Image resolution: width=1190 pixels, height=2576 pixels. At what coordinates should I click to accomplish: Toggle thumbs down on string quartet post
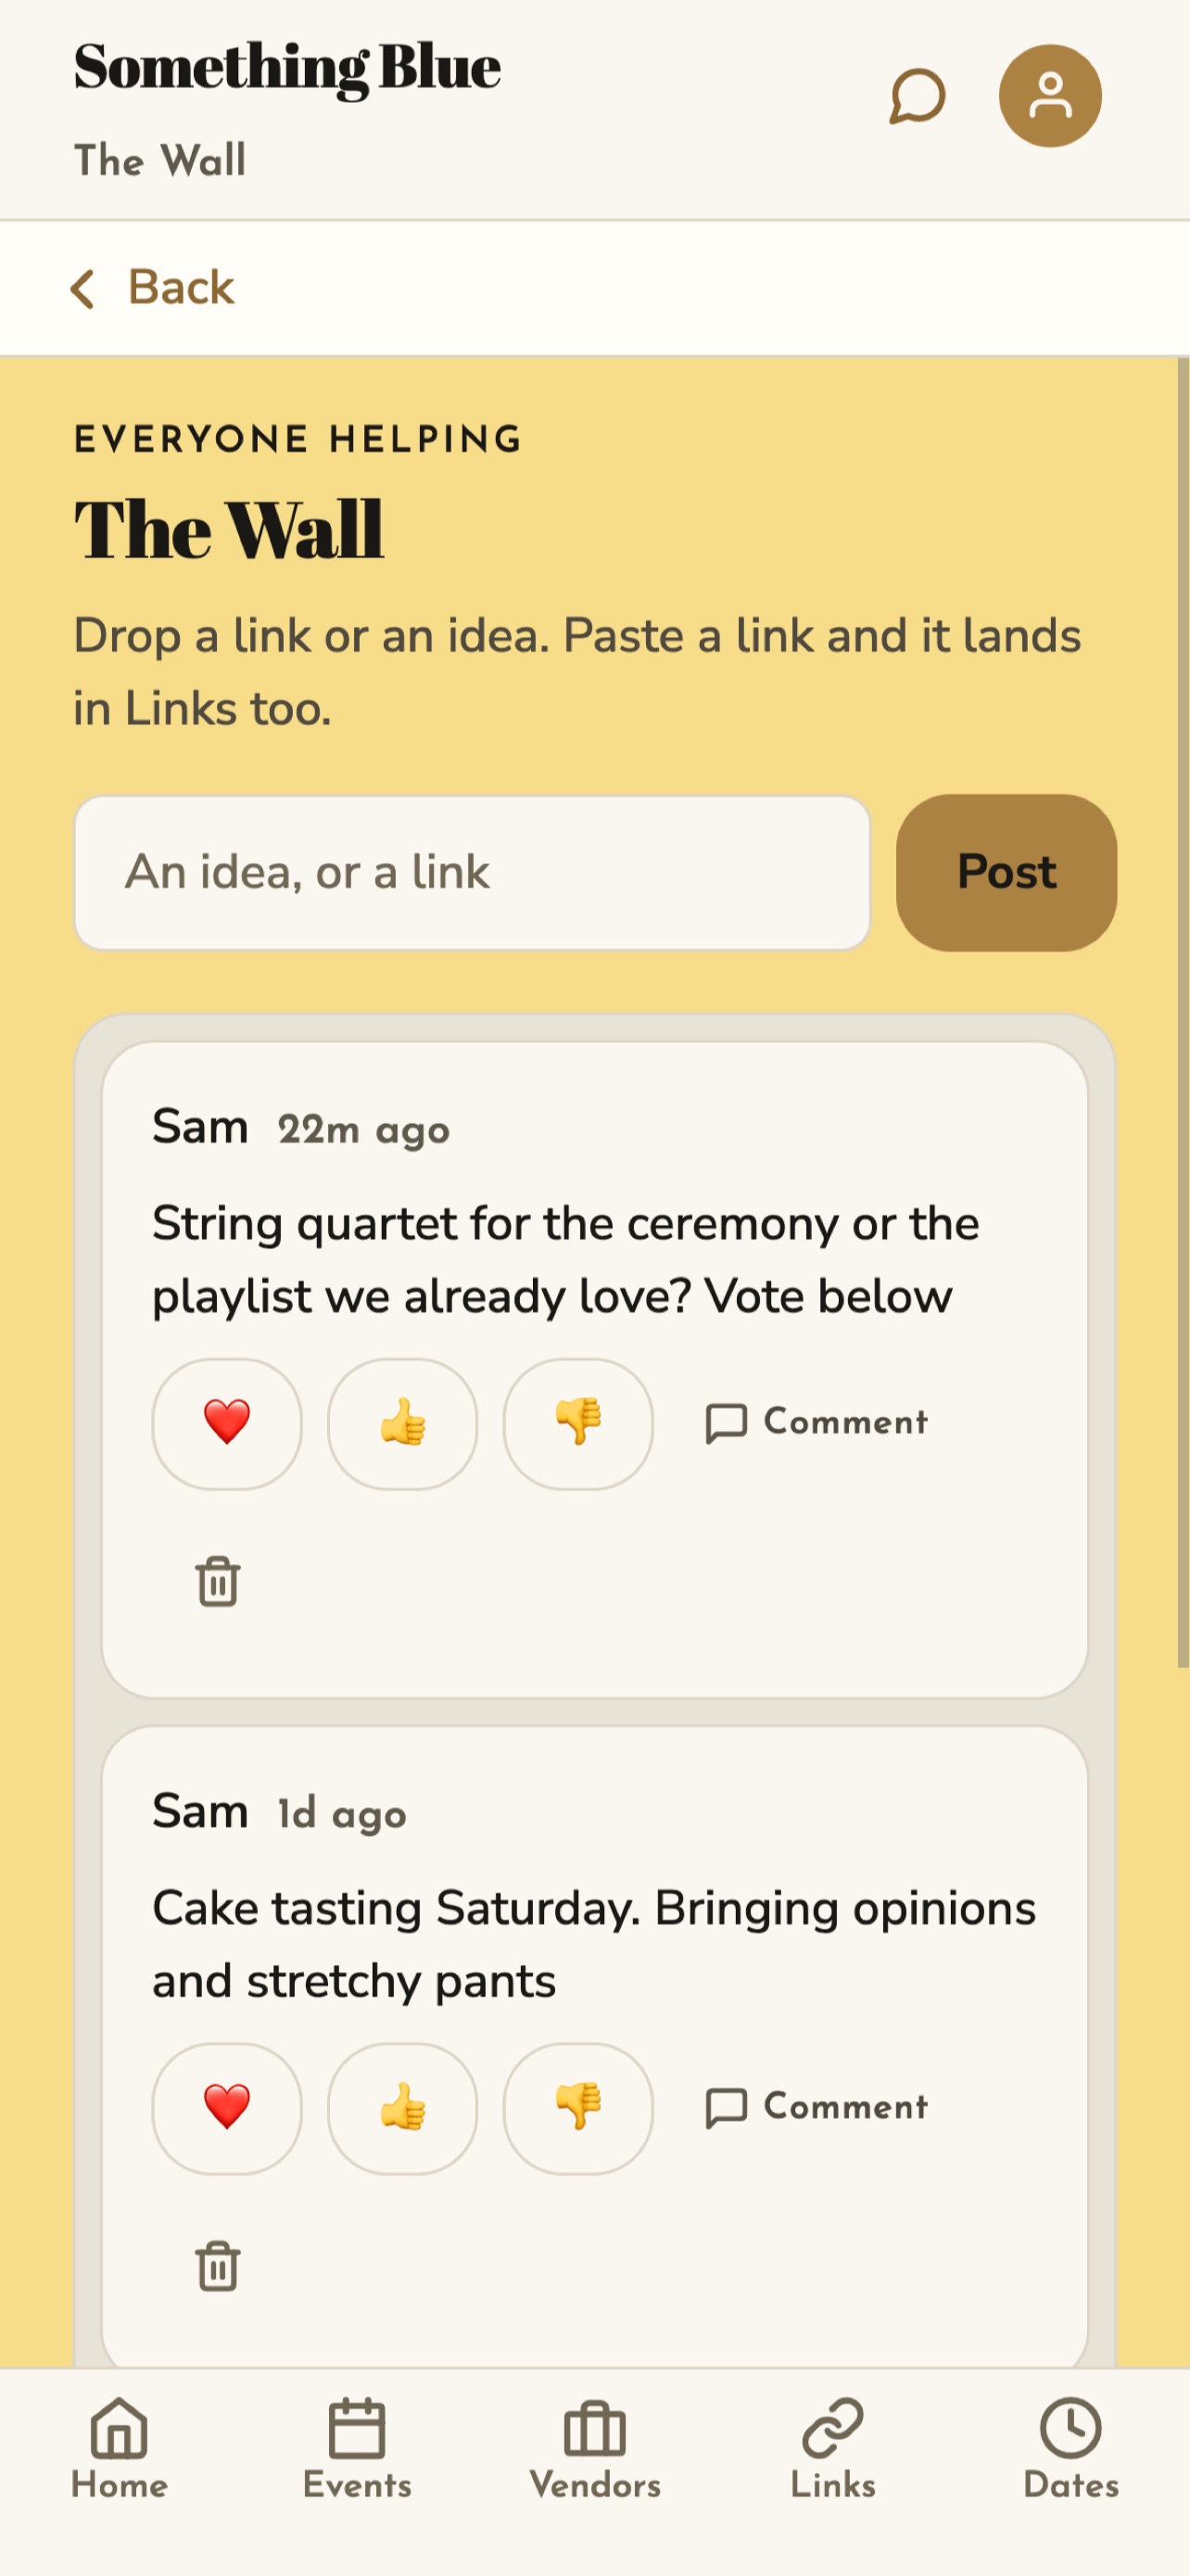[x=578, y=1423]
